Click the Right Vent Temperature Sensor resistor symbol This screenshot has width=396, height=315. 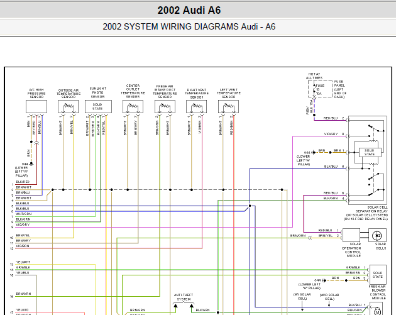click(197, 107)
